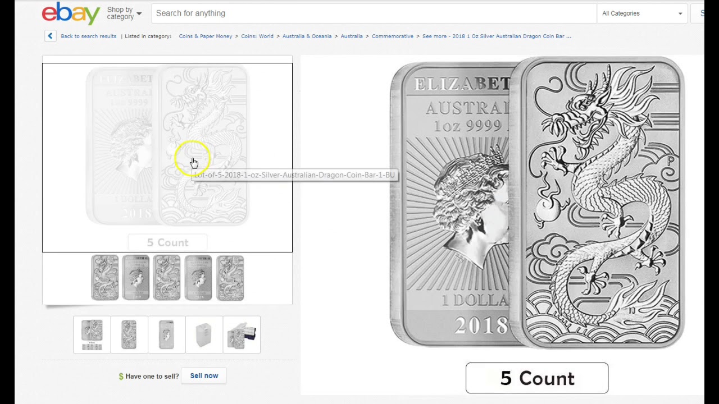The height and width of the screenshot is (404, 719).
Task: Go back to search results
Action: pos(88,36)
